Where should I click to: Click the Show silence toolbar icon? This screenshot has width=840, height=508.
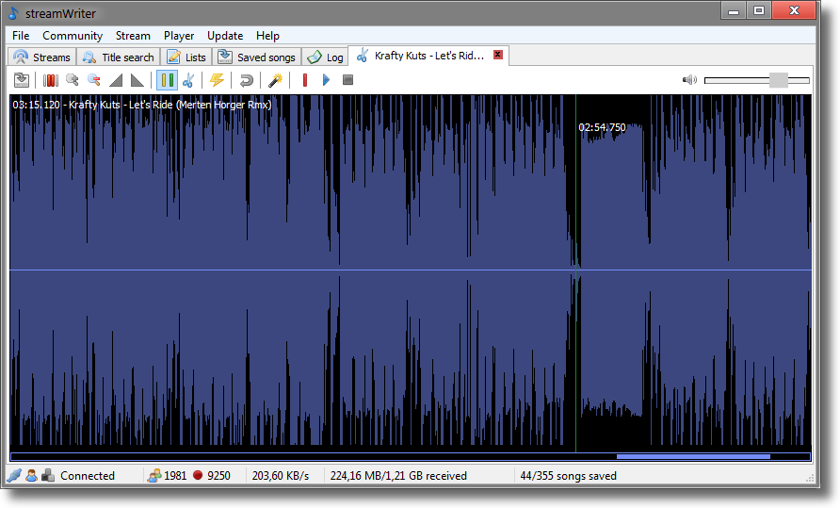coord(51,80)
